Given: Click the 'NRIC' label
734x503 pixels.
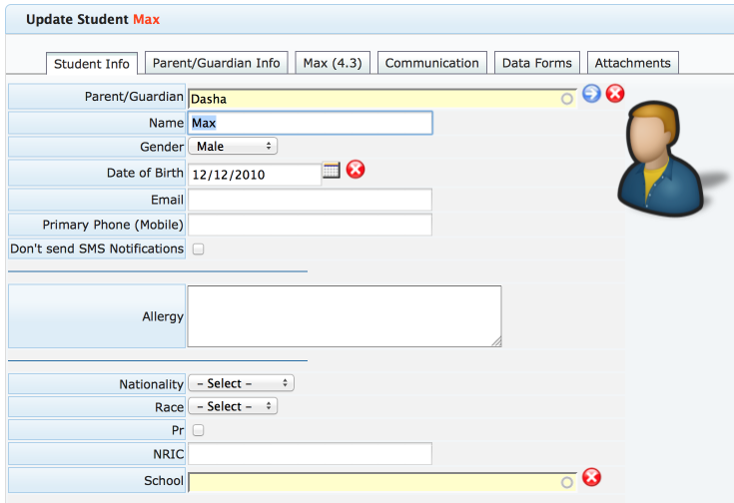Looking at the screenshot, I should click(x=169, y=454).
